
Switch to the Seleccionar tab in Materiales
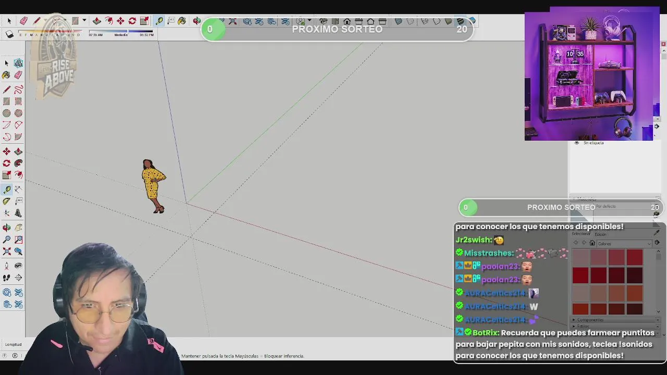pos(580,234)
